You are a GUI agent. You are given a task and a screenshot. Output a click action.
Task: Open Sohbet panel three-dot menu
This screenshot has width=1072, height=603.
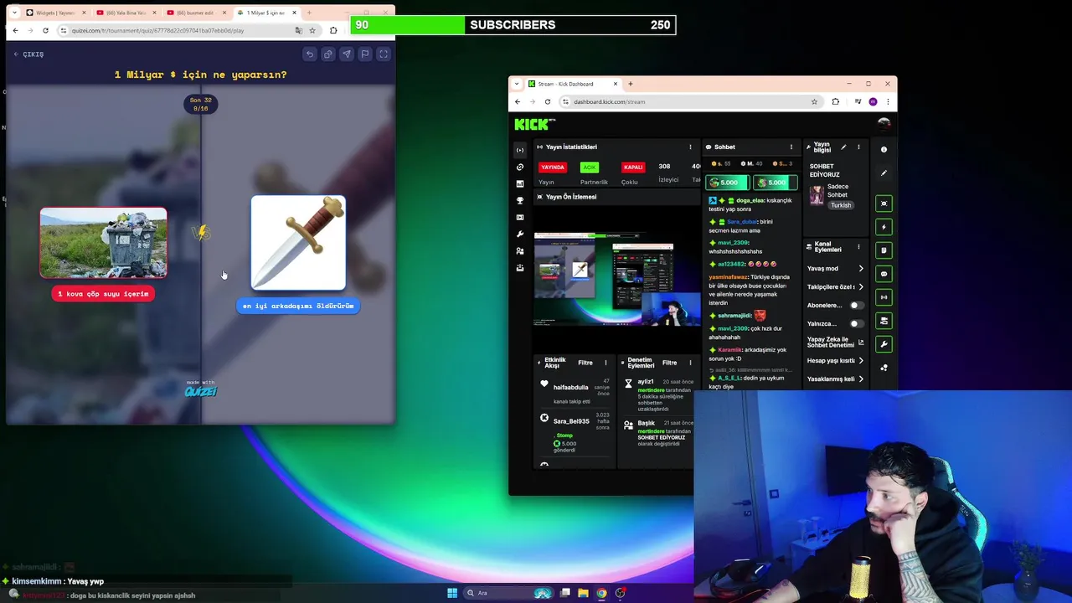tap(791, 147)
